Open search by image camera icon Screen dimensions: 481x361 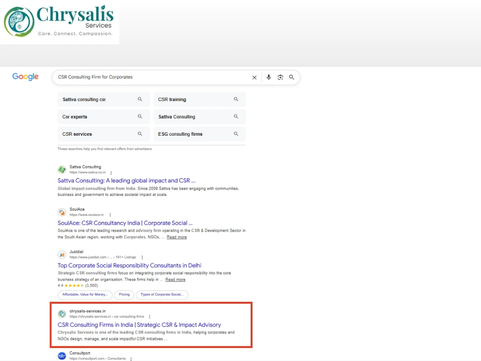[x=280, y=77]
